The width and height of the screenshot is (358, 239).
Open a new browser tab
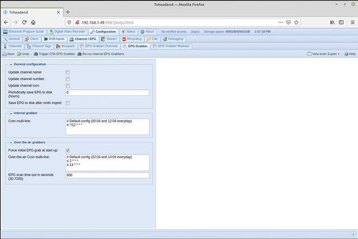pyautogui.click(x=68, y=12)
